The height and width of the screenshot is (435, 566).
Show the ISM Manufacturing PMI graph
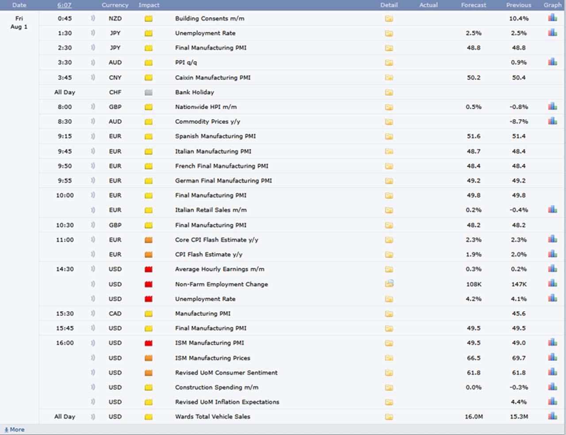[x=552, y=342]
